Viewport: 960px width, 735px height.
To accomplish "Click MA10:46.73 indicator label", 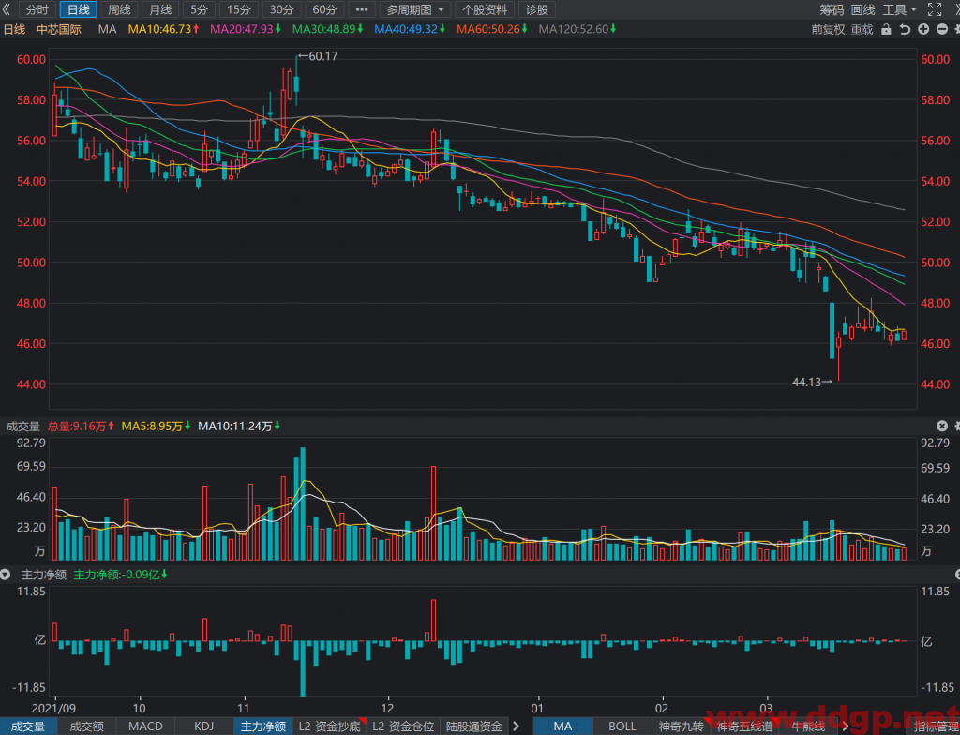I will [163, 29].
